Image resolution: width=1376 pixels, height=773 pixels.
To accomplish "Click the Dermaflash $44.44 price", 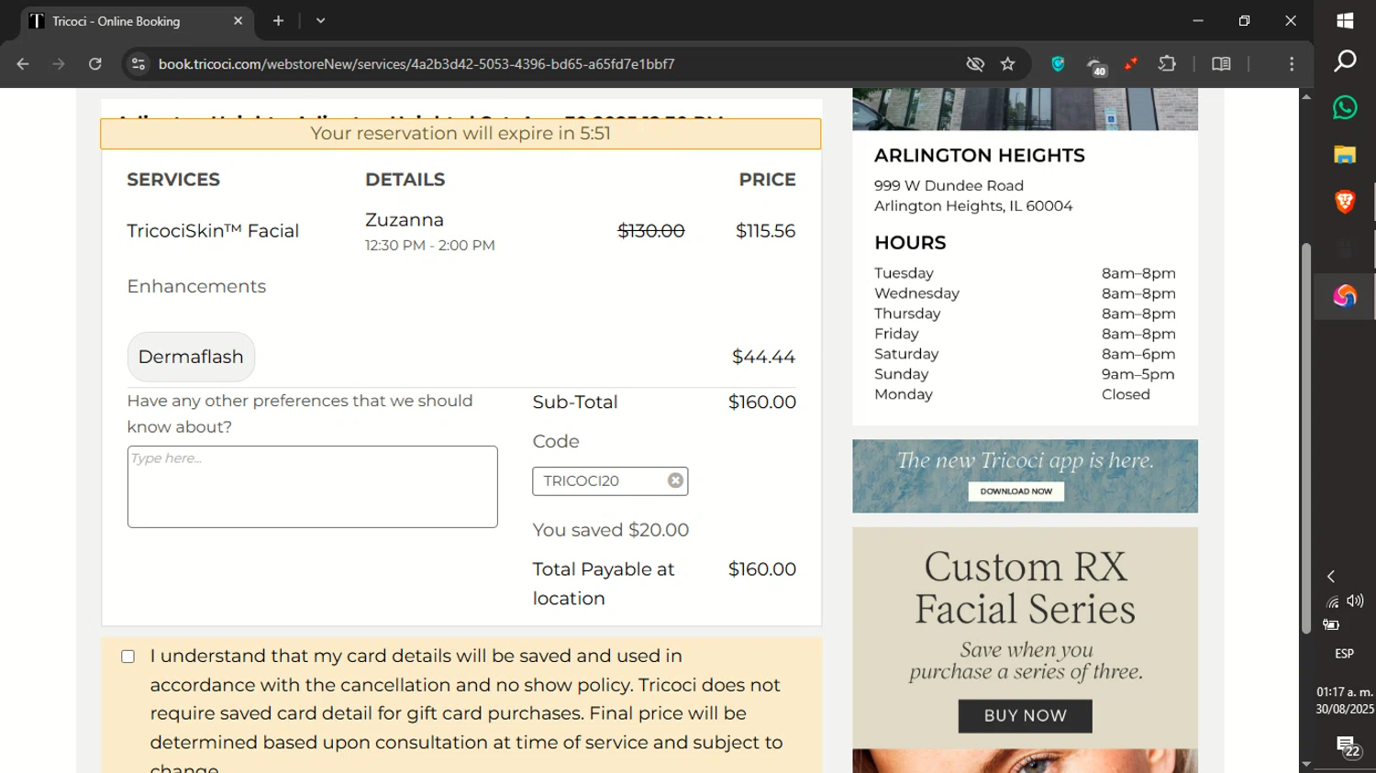I will (763, 357).
